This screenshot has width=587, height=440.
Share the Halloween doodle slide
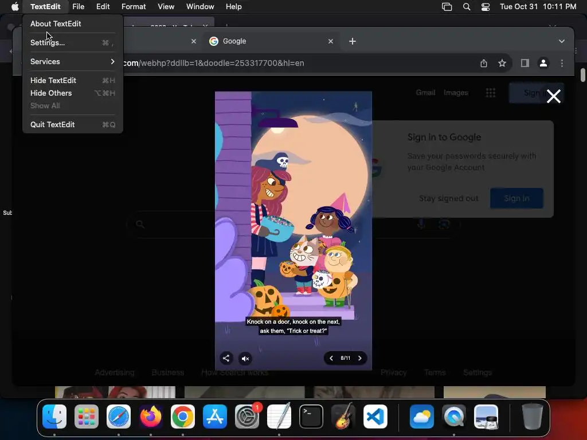click(x=226, y=359)
